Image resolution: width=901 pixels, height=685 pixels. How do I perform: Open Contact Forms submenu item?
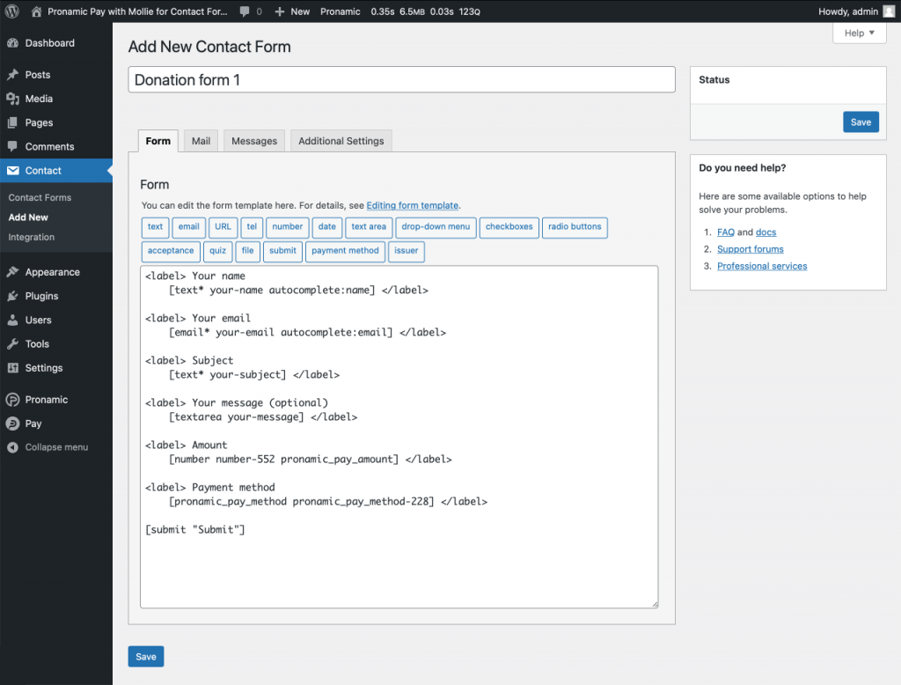click(40, 197)
